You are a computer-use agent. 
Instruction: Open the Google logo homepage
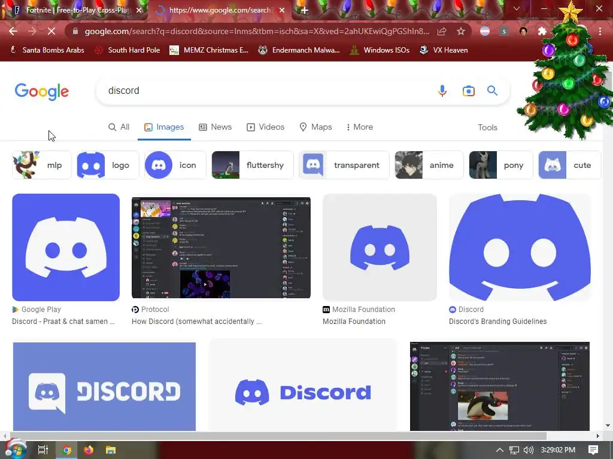(x=42, y=91)
